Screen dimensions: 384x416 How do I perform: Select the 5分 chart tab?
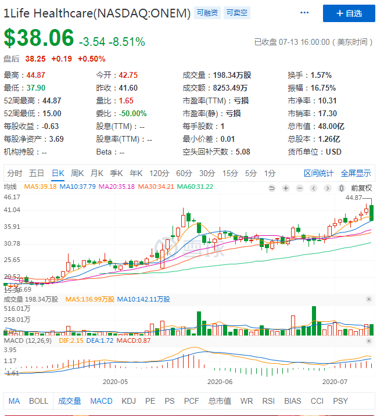(251, 173)
